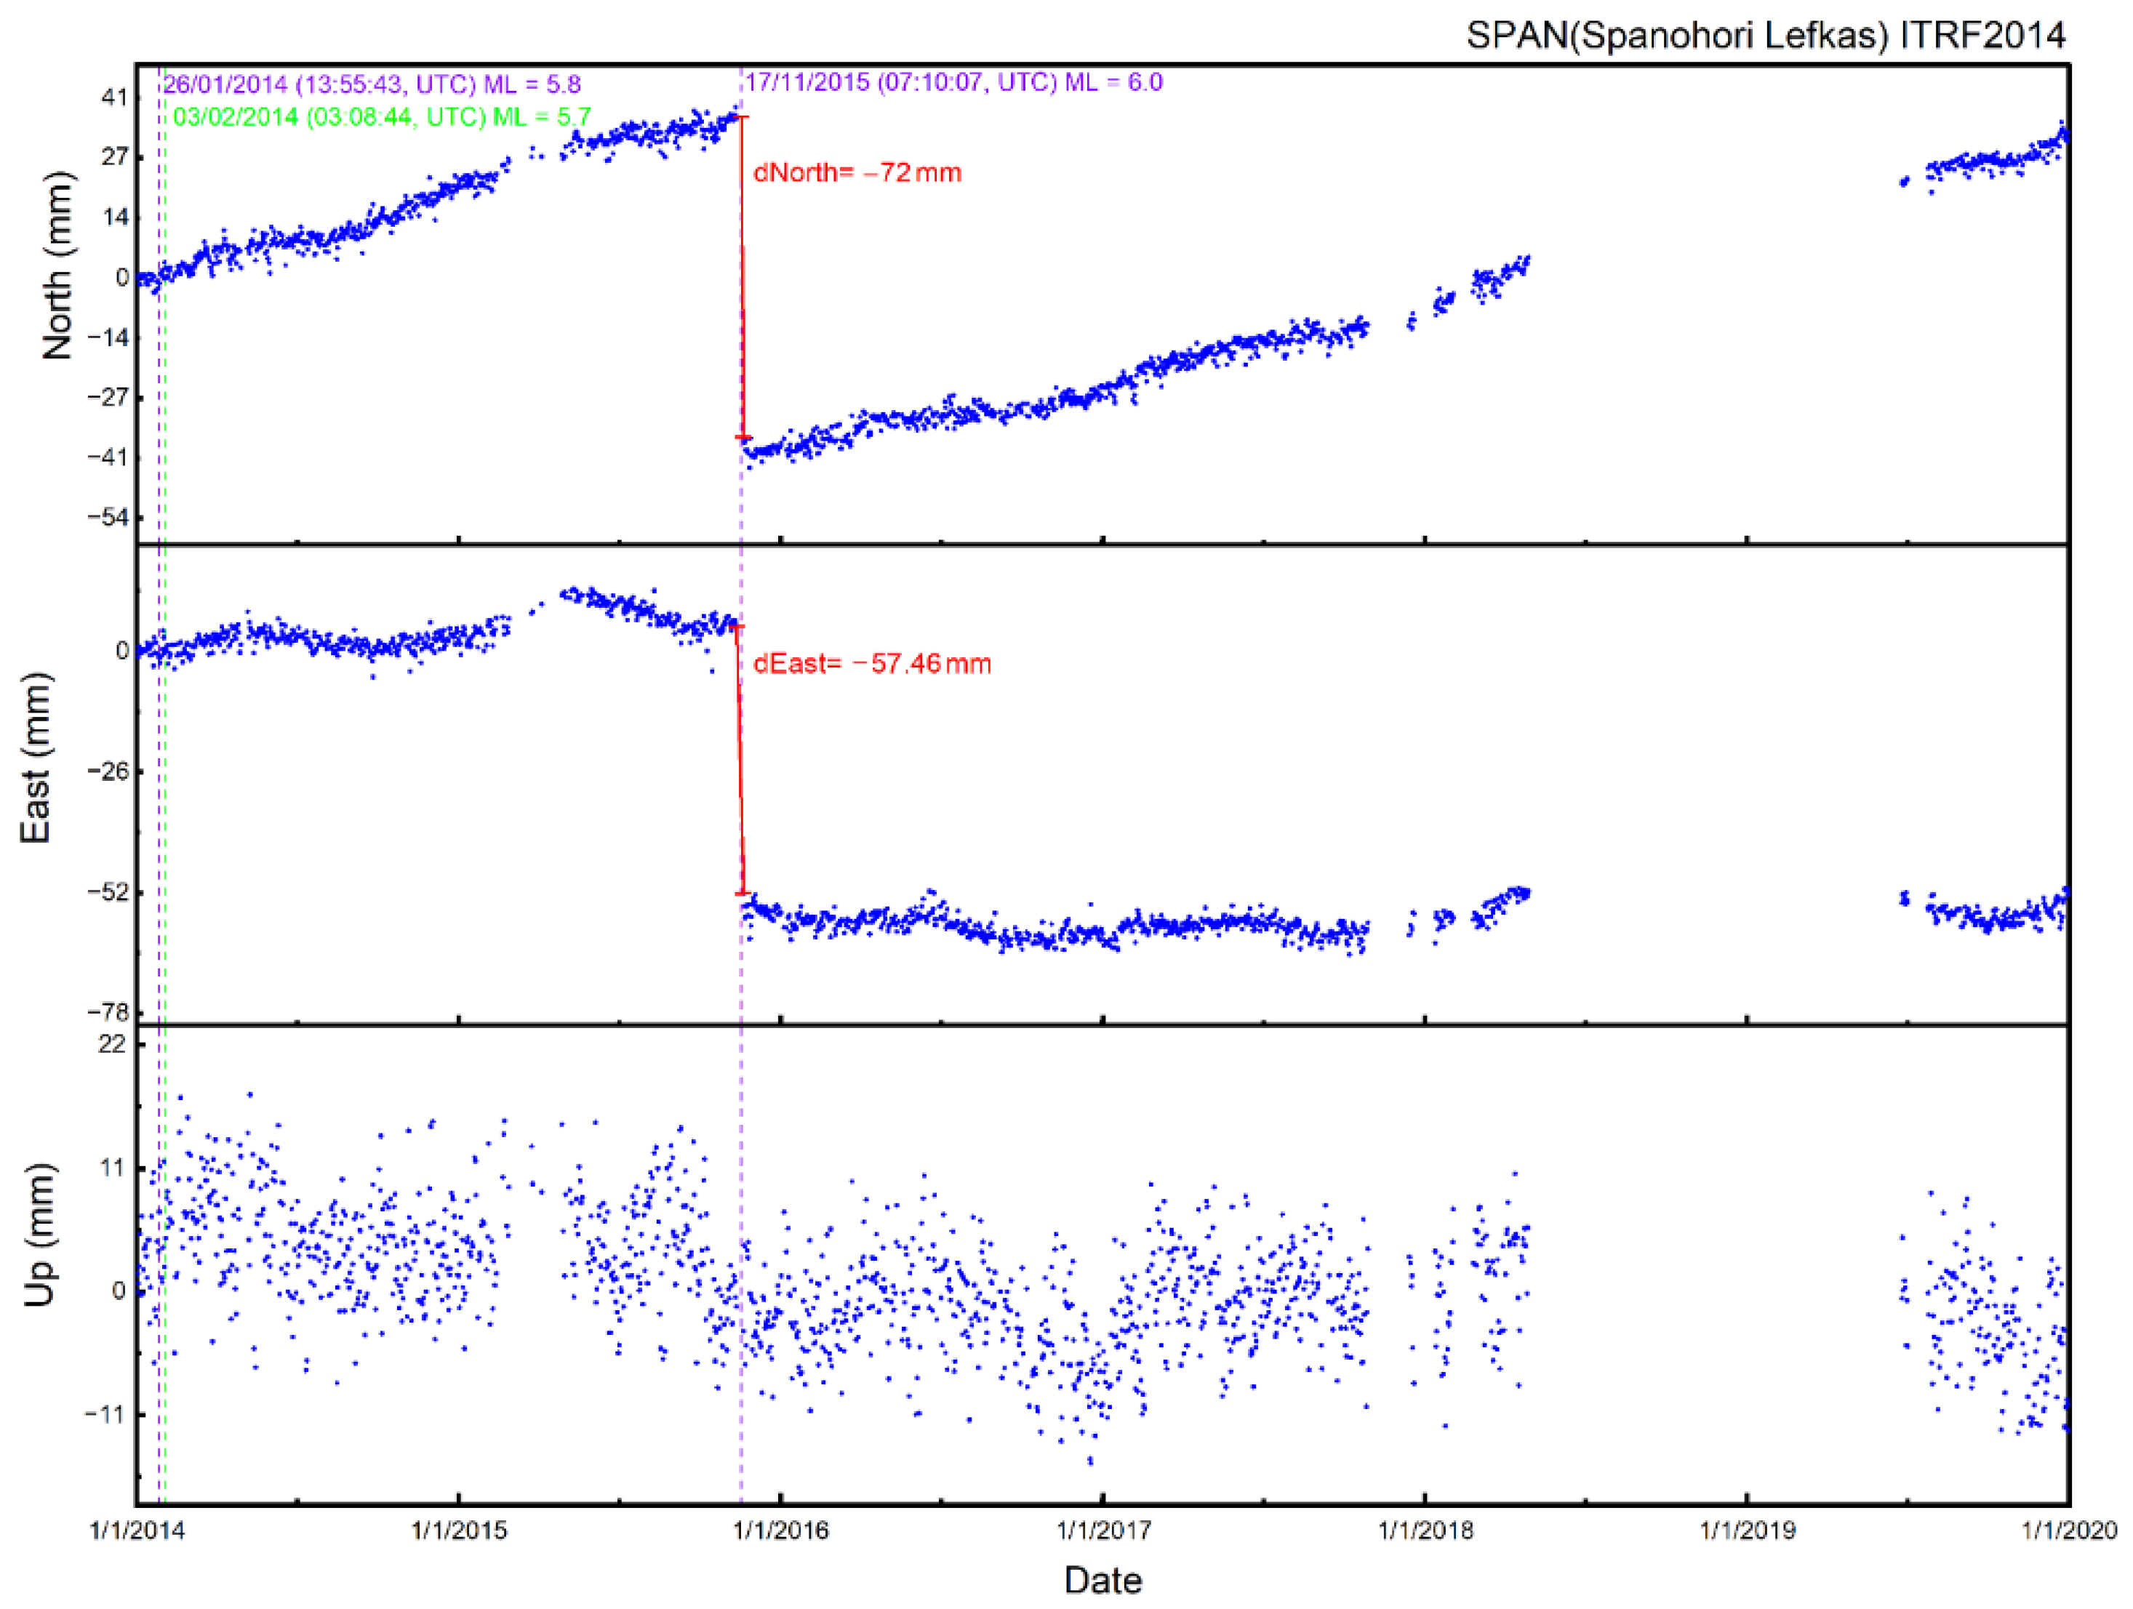Click the 22 tick on Up axis
The image size is (2133, 1609).
click(112, 1043)
